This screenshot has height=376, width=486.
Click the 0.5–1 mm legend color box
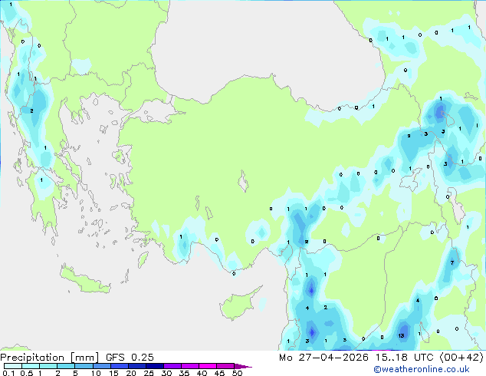tap(31, 366)
